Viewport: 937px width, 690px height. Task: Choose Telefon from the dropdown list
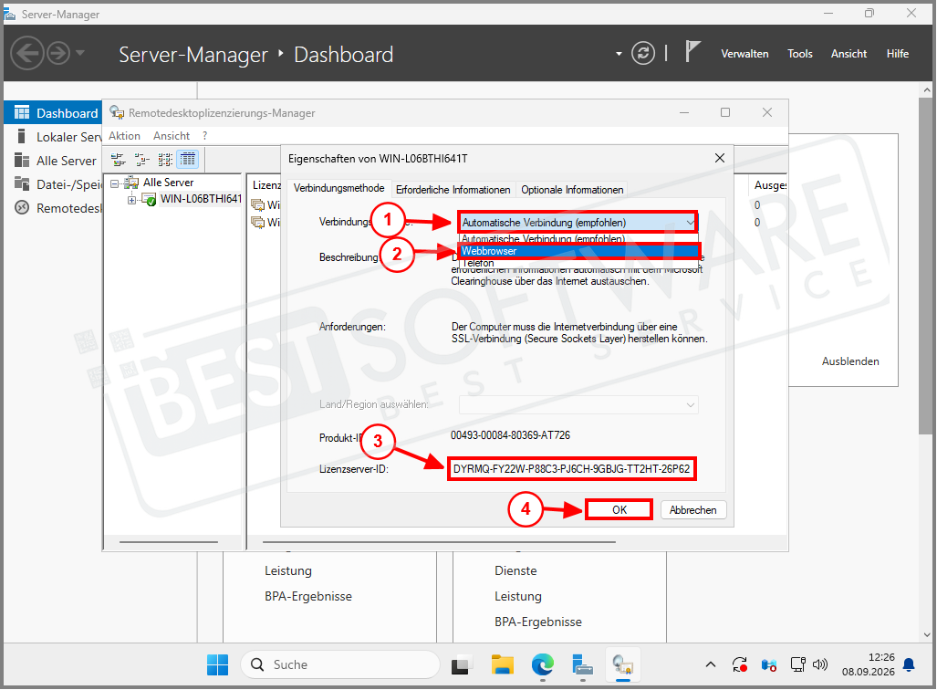click(x=578, y=263)
